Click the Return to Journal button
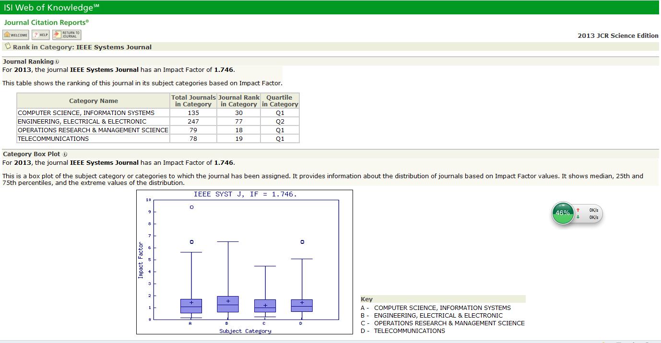 point(67,35)
